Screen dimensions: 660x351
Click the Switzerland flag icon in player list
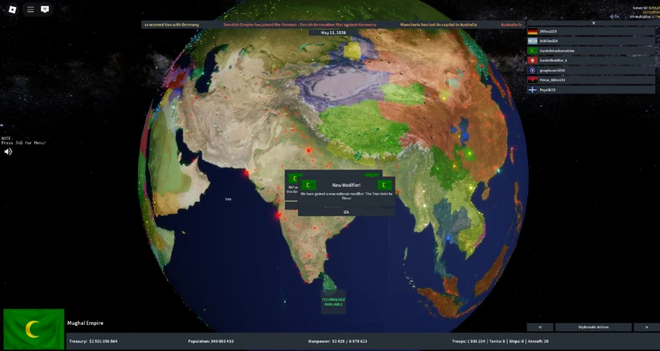coord(532,60)
